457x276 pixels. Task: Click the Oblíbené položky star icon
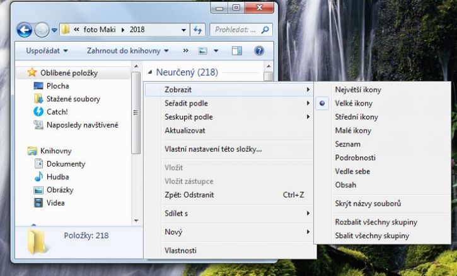tap(32, 72)
